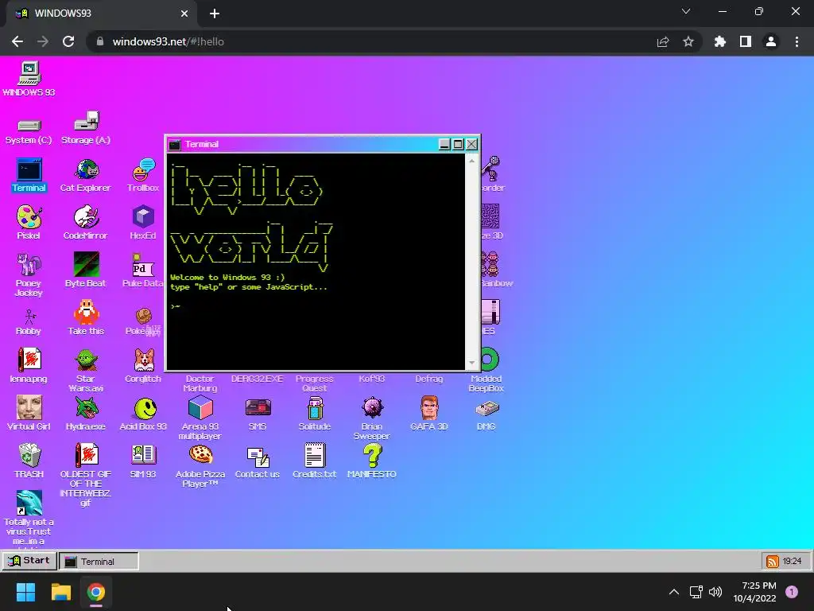Viewport: 814px width, 611px height.
Task: Click the browser address bar URL
Action: coord(169,41)
